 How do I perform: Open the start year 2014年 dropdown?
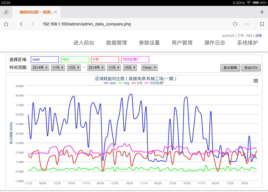(x=40, y=67)
